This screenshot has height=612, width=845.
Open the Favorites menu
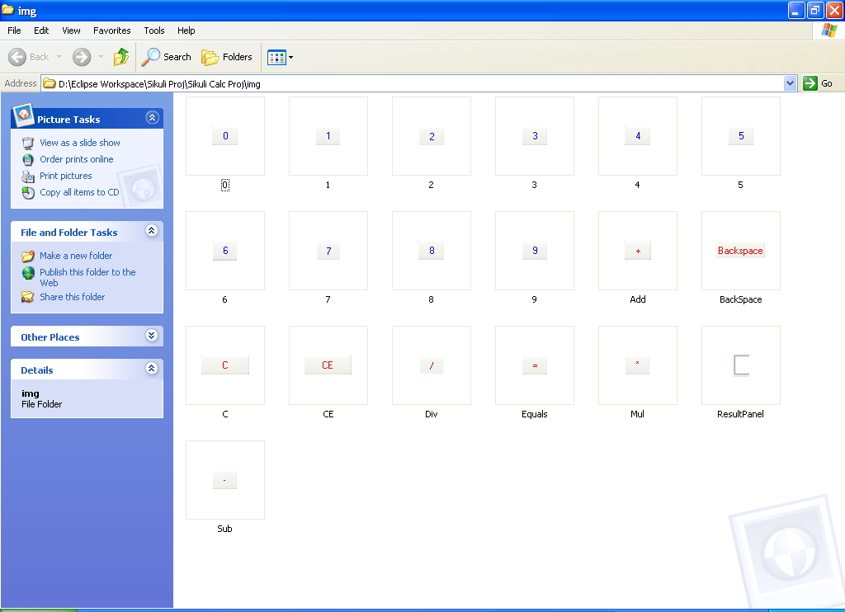[111, 31]
